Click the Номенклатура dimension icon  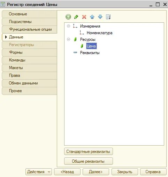click(x=82, y=33)
